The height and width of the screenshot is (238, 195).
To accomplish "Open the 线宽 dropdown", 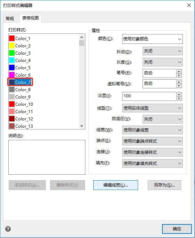I will click(x=152, y=130).
